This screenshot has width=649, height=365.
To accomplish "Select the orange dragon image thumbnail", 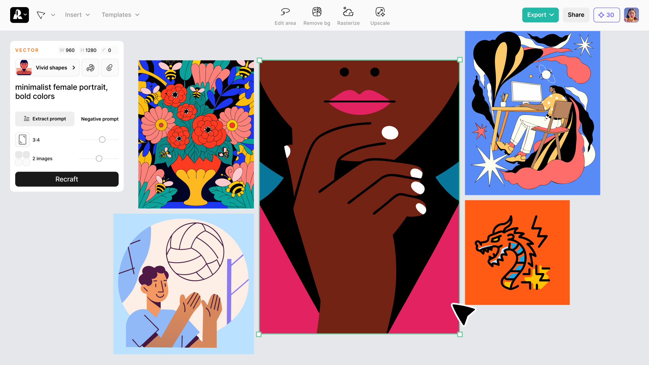I will (x=517, y=252).
